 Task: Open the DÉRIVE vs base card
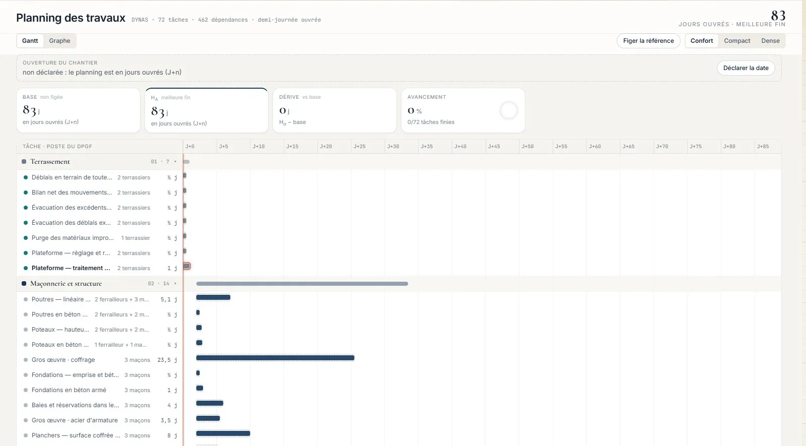[x=334, y=110]
